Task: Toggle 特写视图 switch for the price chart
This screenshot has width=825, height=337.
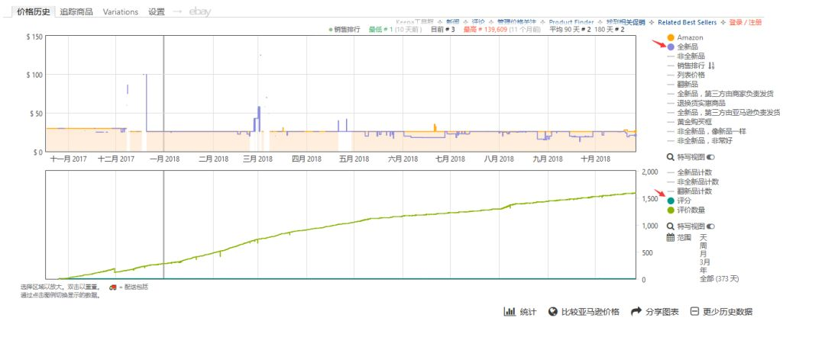Action: (x=710, y=156)
